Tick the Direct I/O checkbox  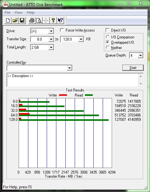[x=107, y=30]
